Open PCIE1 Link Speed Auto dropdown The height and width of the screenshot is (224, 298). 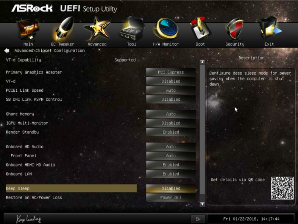coord(171,90)
